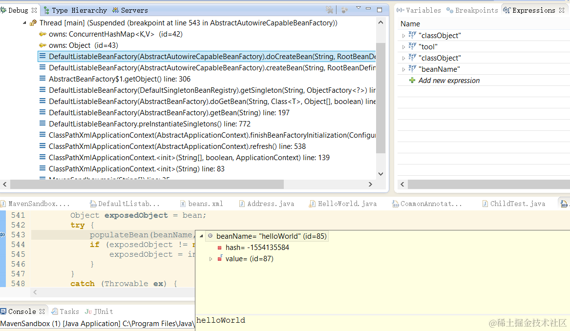Open the DefaultListab... editor tab

click(125, 204)
